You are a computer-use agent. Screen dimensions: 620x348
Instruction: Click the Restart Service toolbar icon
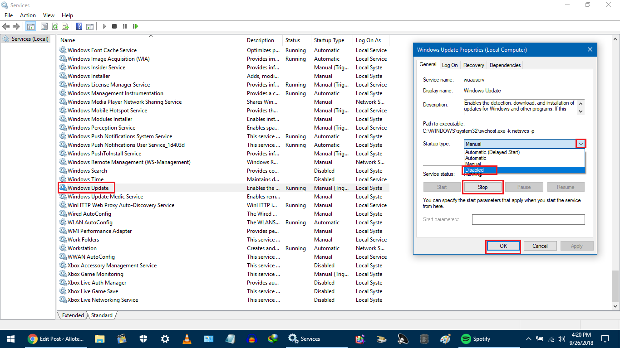[x=135, y=26]
